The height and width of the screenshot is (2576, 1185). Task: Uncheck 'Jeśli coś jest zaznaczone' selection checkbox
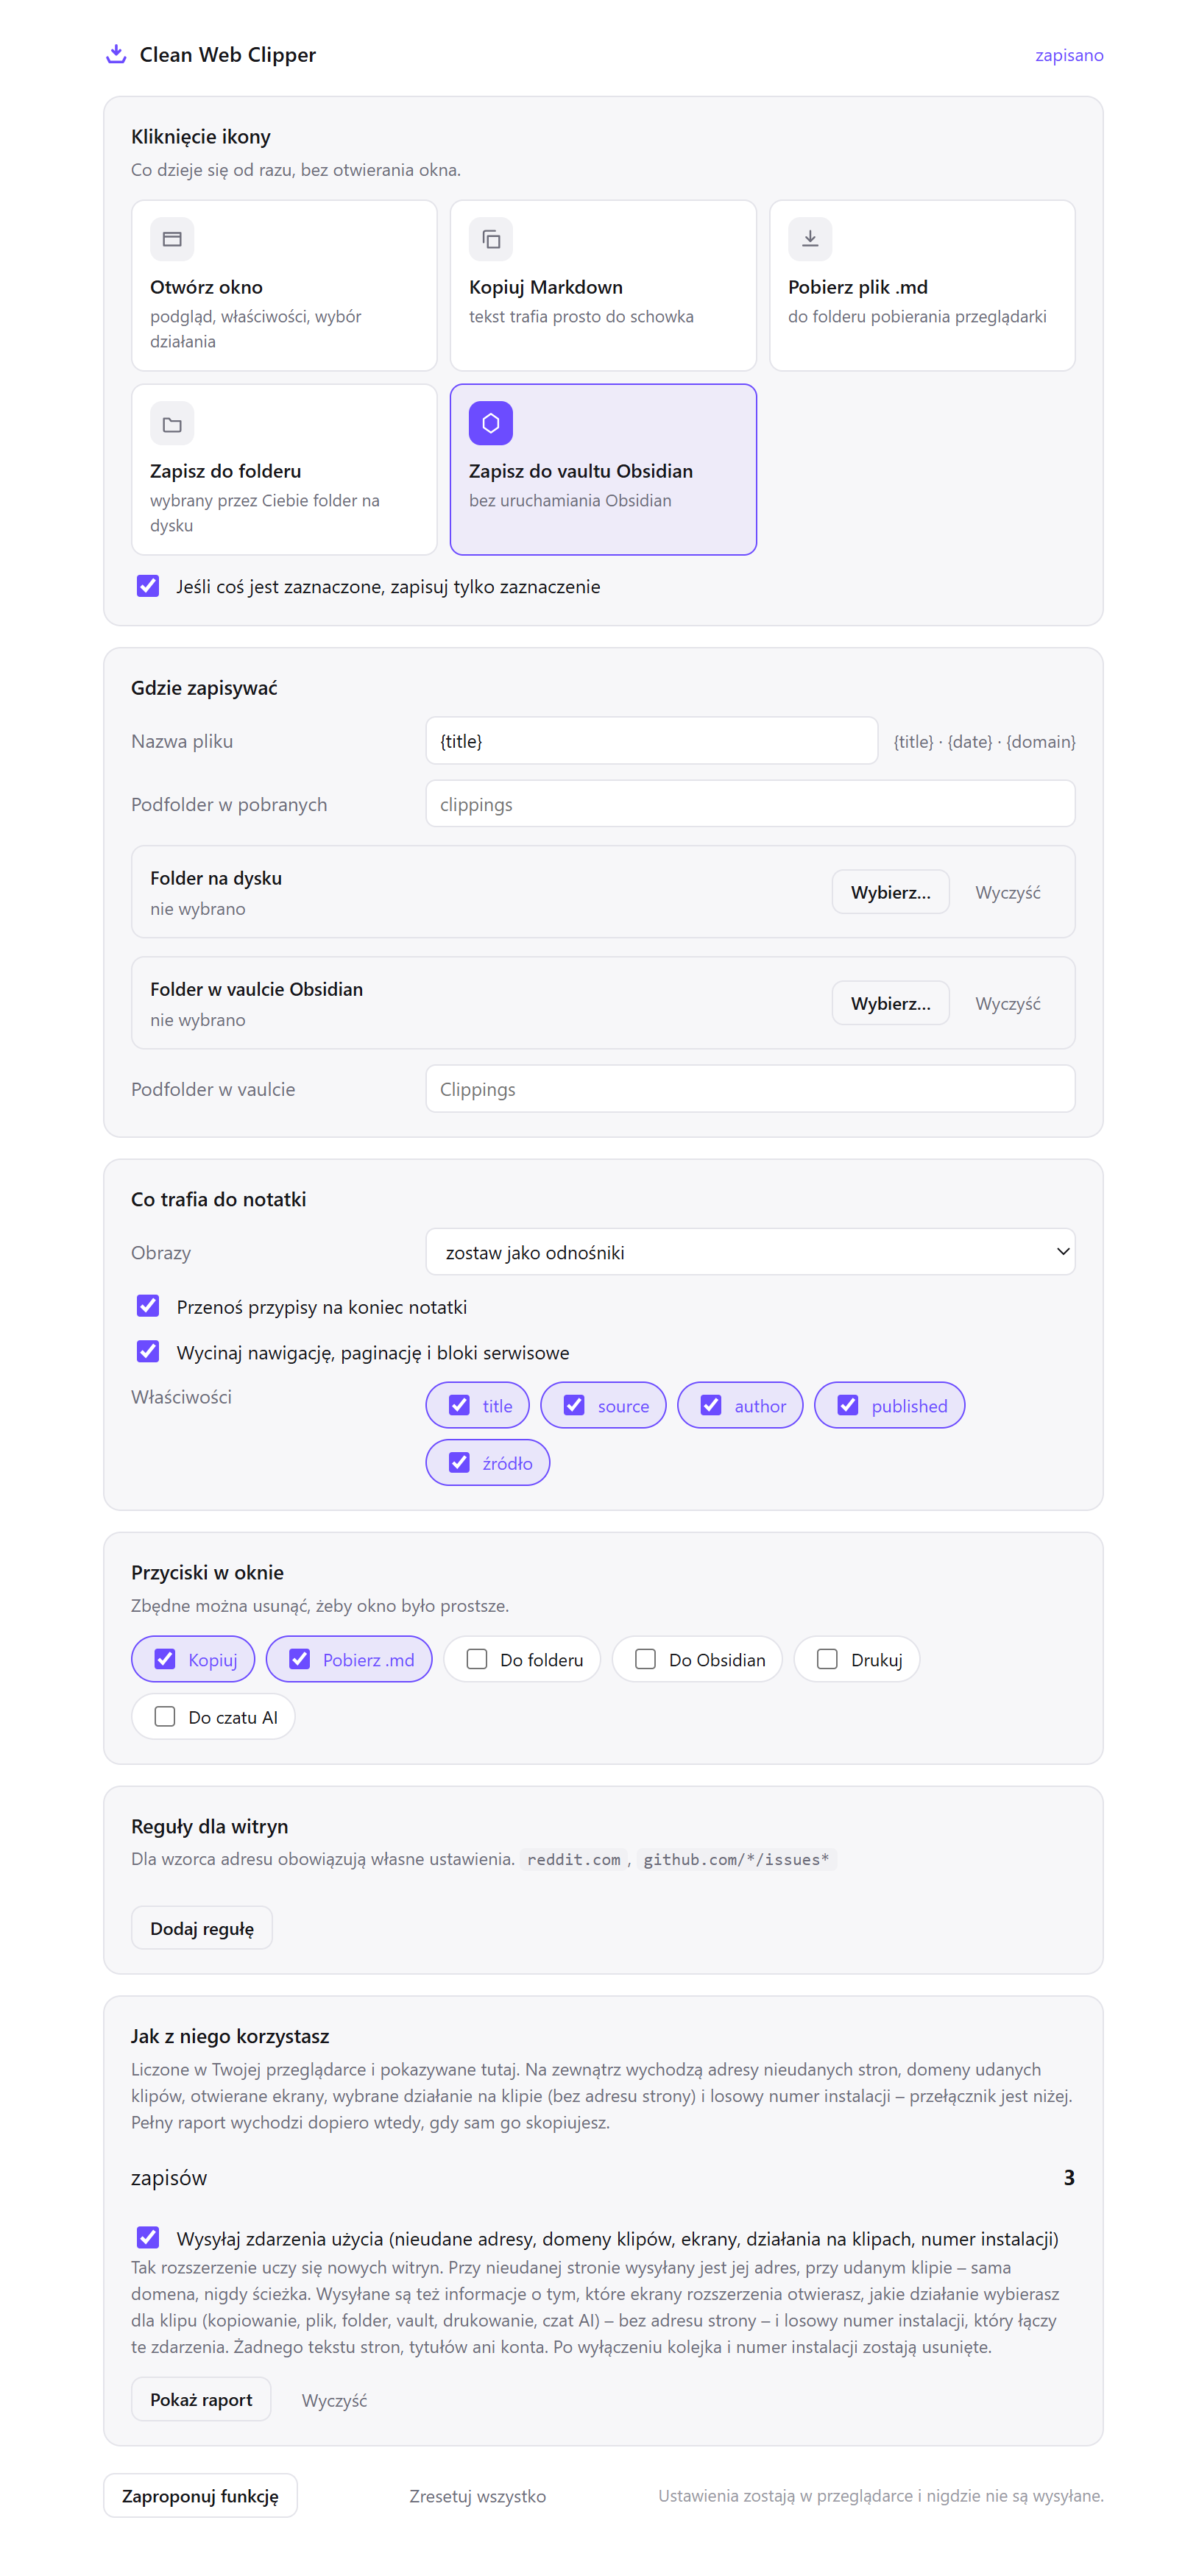click(148, 585)
